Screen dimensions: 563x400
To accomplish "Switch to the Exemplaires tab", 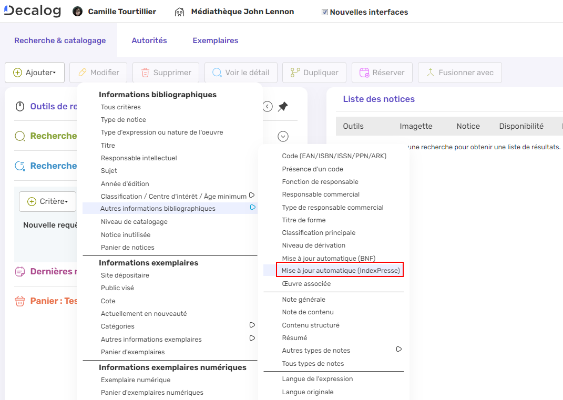I will 215,40.
